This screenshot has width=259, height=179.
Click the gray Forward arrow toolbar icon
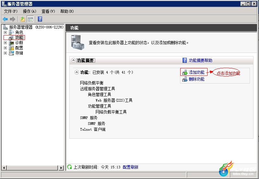13,19
